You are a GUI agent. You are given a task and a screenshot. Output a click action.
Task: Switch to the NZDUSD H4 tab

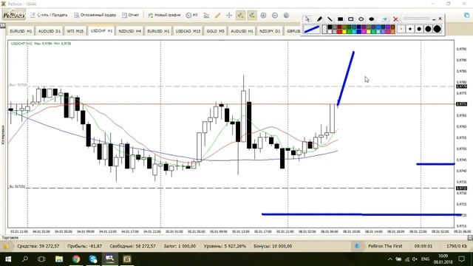(130, 31)
